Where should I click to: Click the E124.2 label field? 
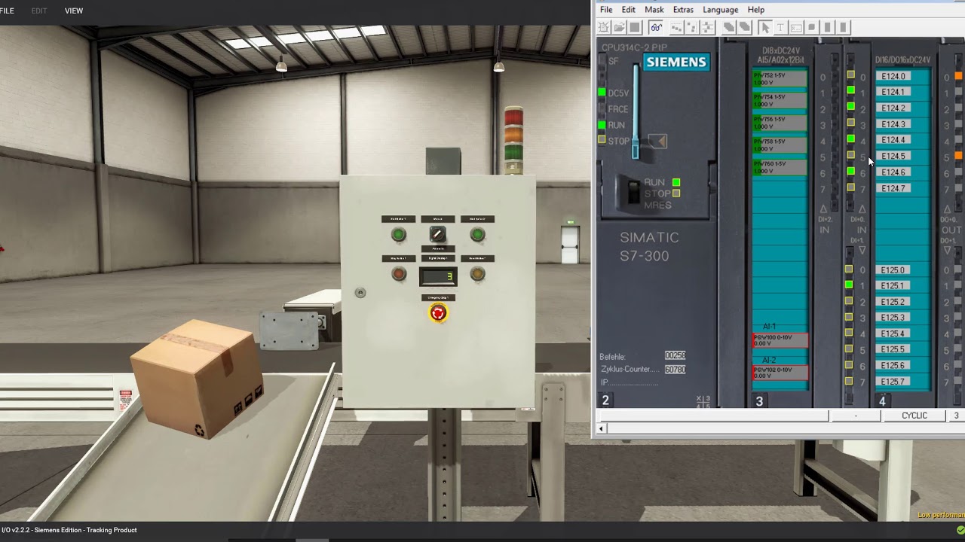point(893,108)
